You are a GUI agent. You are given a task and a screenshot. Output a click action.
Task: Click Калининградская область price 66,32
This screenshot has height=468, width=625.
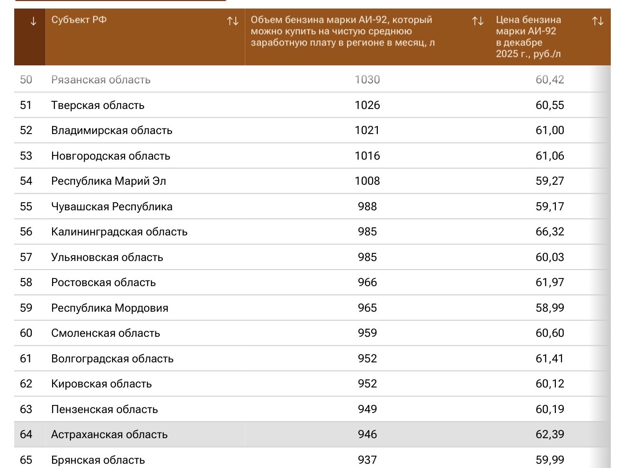coord(549,232)
